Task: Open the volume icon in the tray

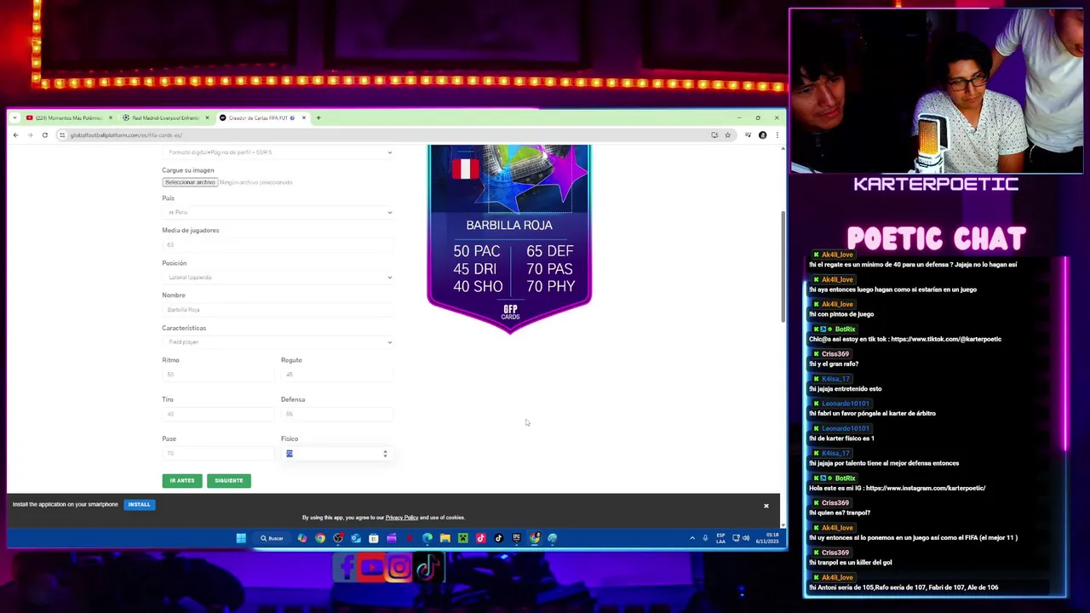Action: click(x=746, y=538)
